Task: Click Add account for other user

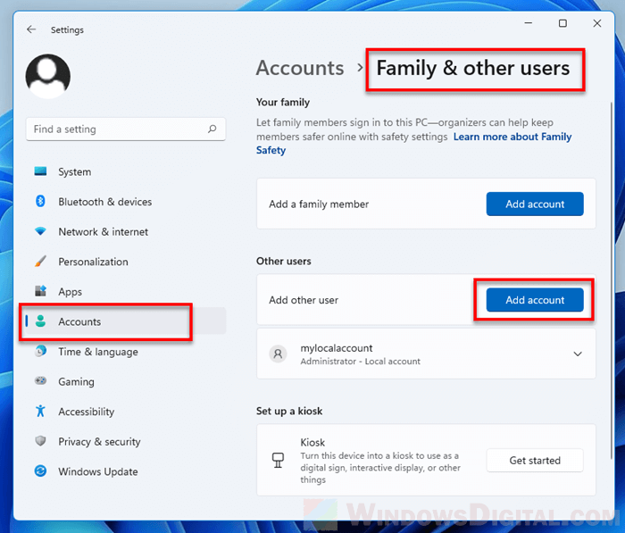Action: (535, 300)
